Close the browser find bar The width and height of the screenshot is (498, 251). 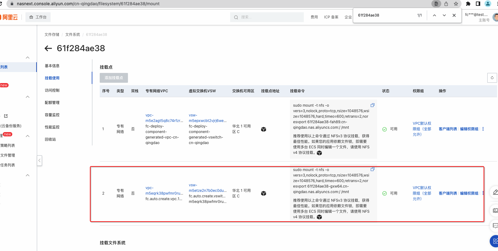(x=454, y=15)
